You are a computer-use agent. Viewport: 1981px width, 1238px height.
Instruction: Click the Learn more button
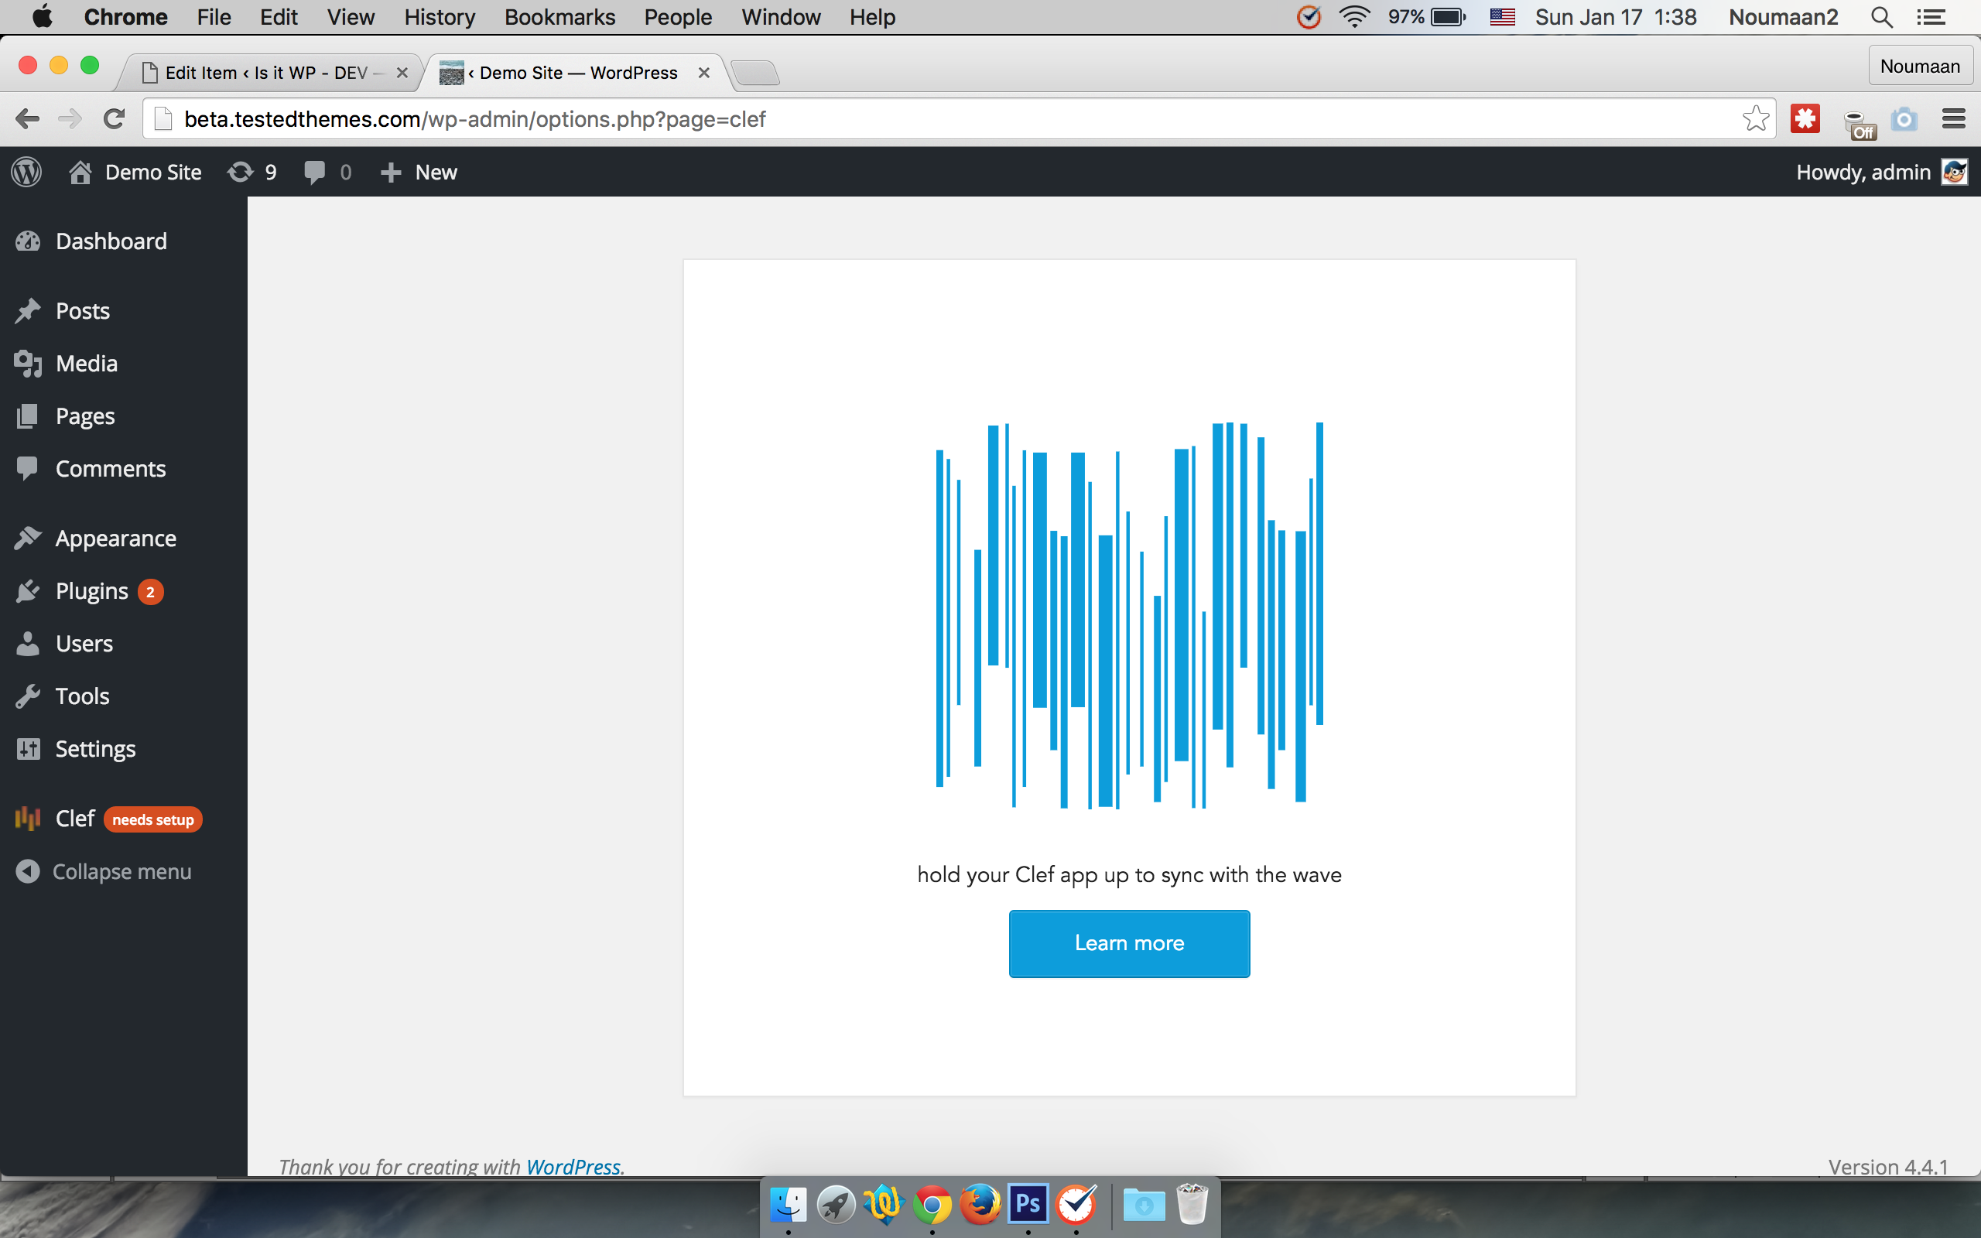[x=1129, y=943]
